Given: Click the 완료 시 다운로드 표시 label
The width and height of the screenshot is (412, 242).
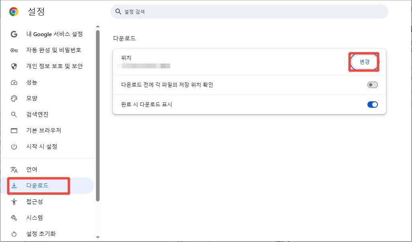Looking at the screenshot, I should point(146,105).
